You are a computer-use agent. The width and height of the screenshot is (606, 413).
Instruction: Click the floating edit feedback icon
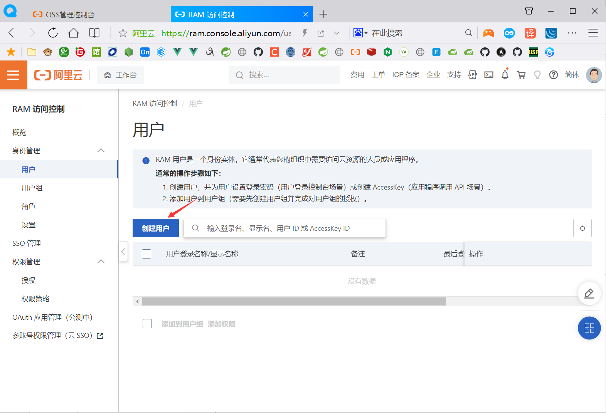589,294
